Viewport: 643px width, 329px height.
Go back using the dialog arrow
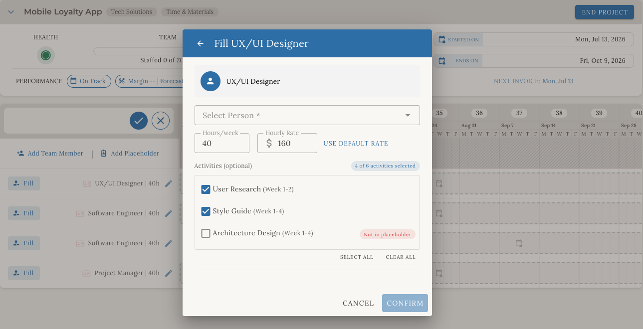[x=201, y=43]
